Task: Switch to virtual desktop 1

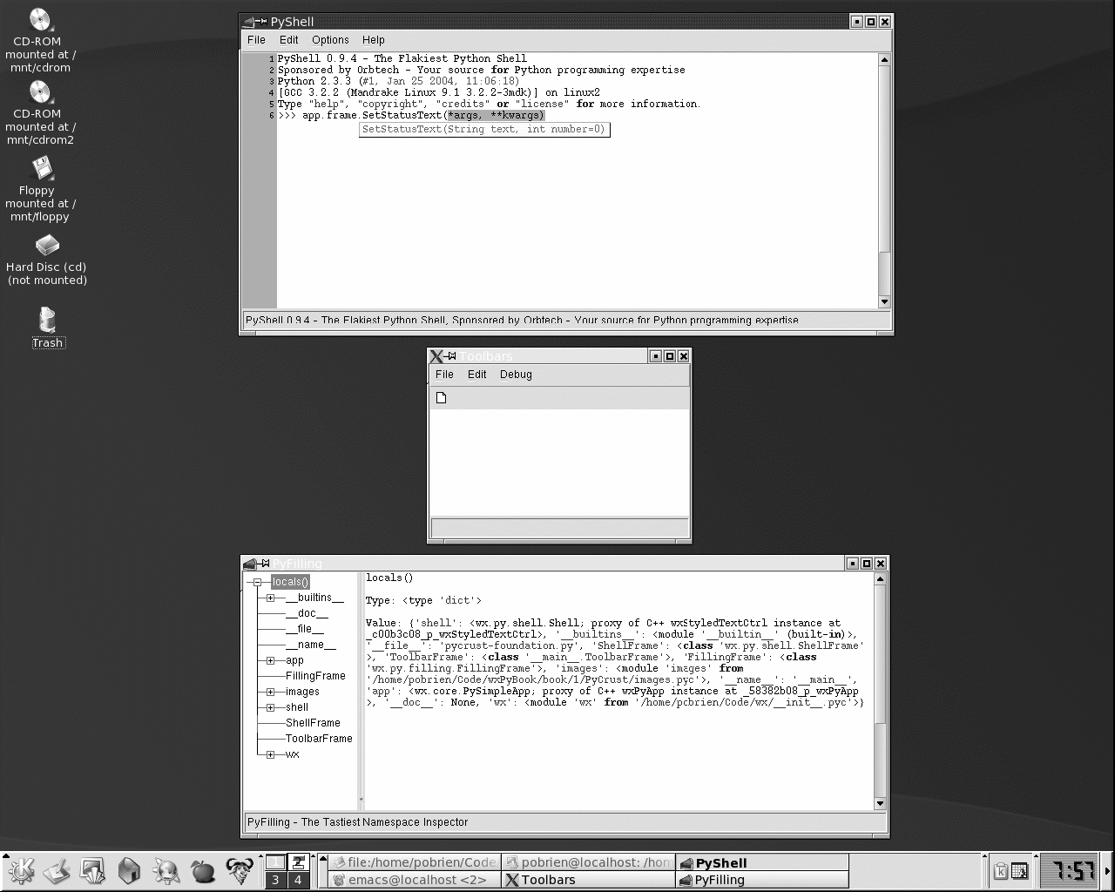Action: pyautogui.click(x=275, y=862)
